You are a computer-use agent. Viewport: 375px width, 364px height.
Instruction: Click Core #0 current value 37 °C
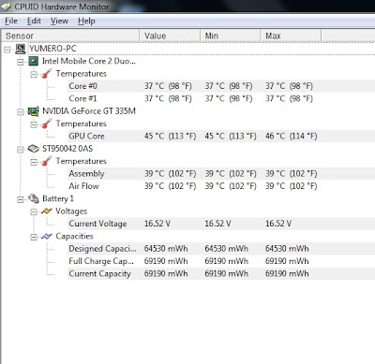click(168, 86)
